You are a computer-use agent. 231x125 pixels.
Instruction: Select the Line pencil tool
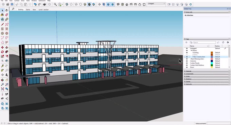coord(2,24)
